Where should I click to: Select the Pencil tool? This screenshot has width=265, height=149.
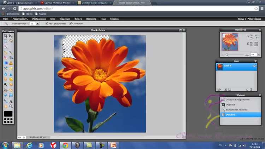[x=6, y=53]
